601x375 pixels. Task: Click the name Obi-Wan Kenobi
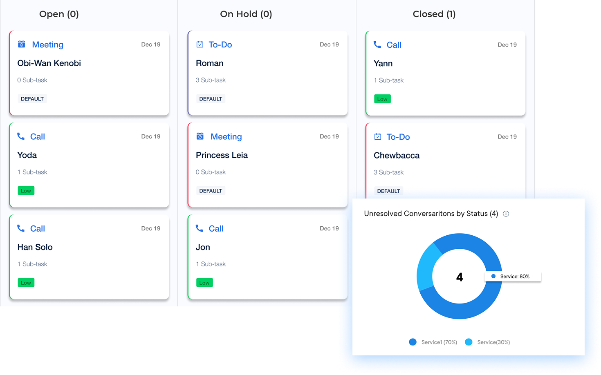[49, 63]
